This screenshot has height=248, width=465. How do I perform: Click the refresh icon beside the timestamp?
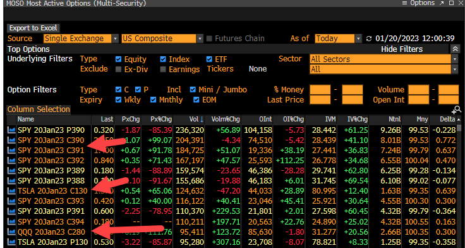pos(369,39)
